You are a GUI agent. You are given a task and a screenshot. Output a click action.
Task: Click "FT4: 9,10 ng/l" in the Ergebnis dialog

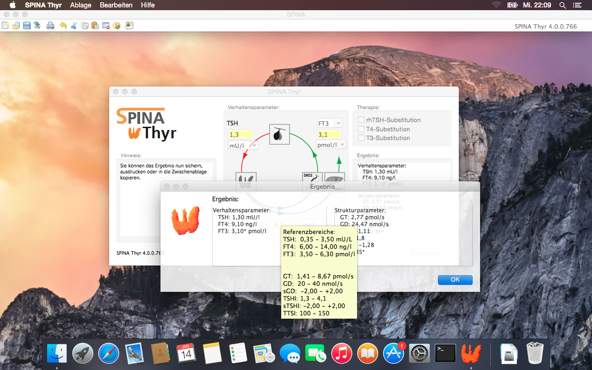pyautogui.click(x=237, y=224)
